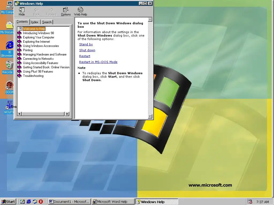Screen dimensions: 274x205
Task: Select the Troubleshooting topic text
Action: tap(33, 76)
